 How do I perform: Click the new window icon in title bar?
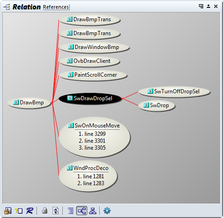[x=201, y=6]
